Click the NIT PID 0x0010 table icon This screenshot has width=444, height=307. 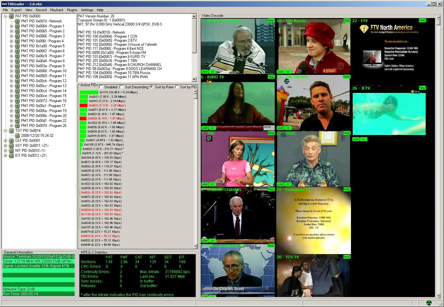[11, 151]
